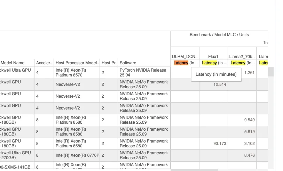
Task: Select the PyTorch NVIDIA Release 25.04 cell
Action: click(143, 72)
